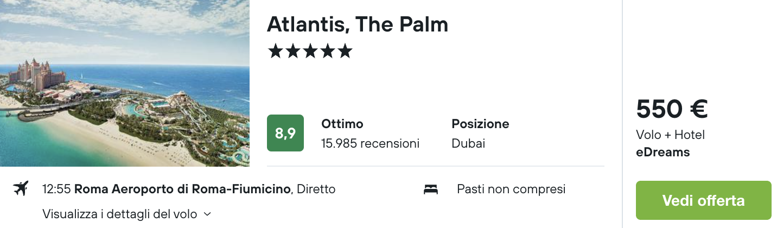The height and width of the screenshot is (228, 777).
Task: Open the Atlantis, The Palm title
Action: coord(358,24)
